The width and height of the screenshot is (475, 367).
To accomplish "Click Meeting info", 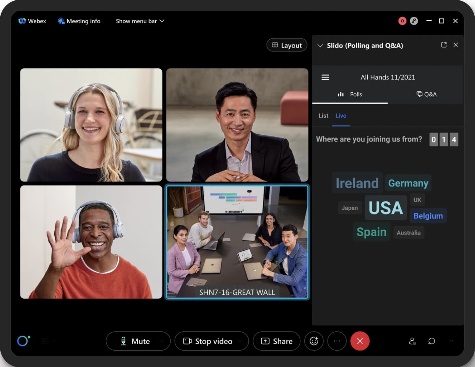I will tap(79, 21).
